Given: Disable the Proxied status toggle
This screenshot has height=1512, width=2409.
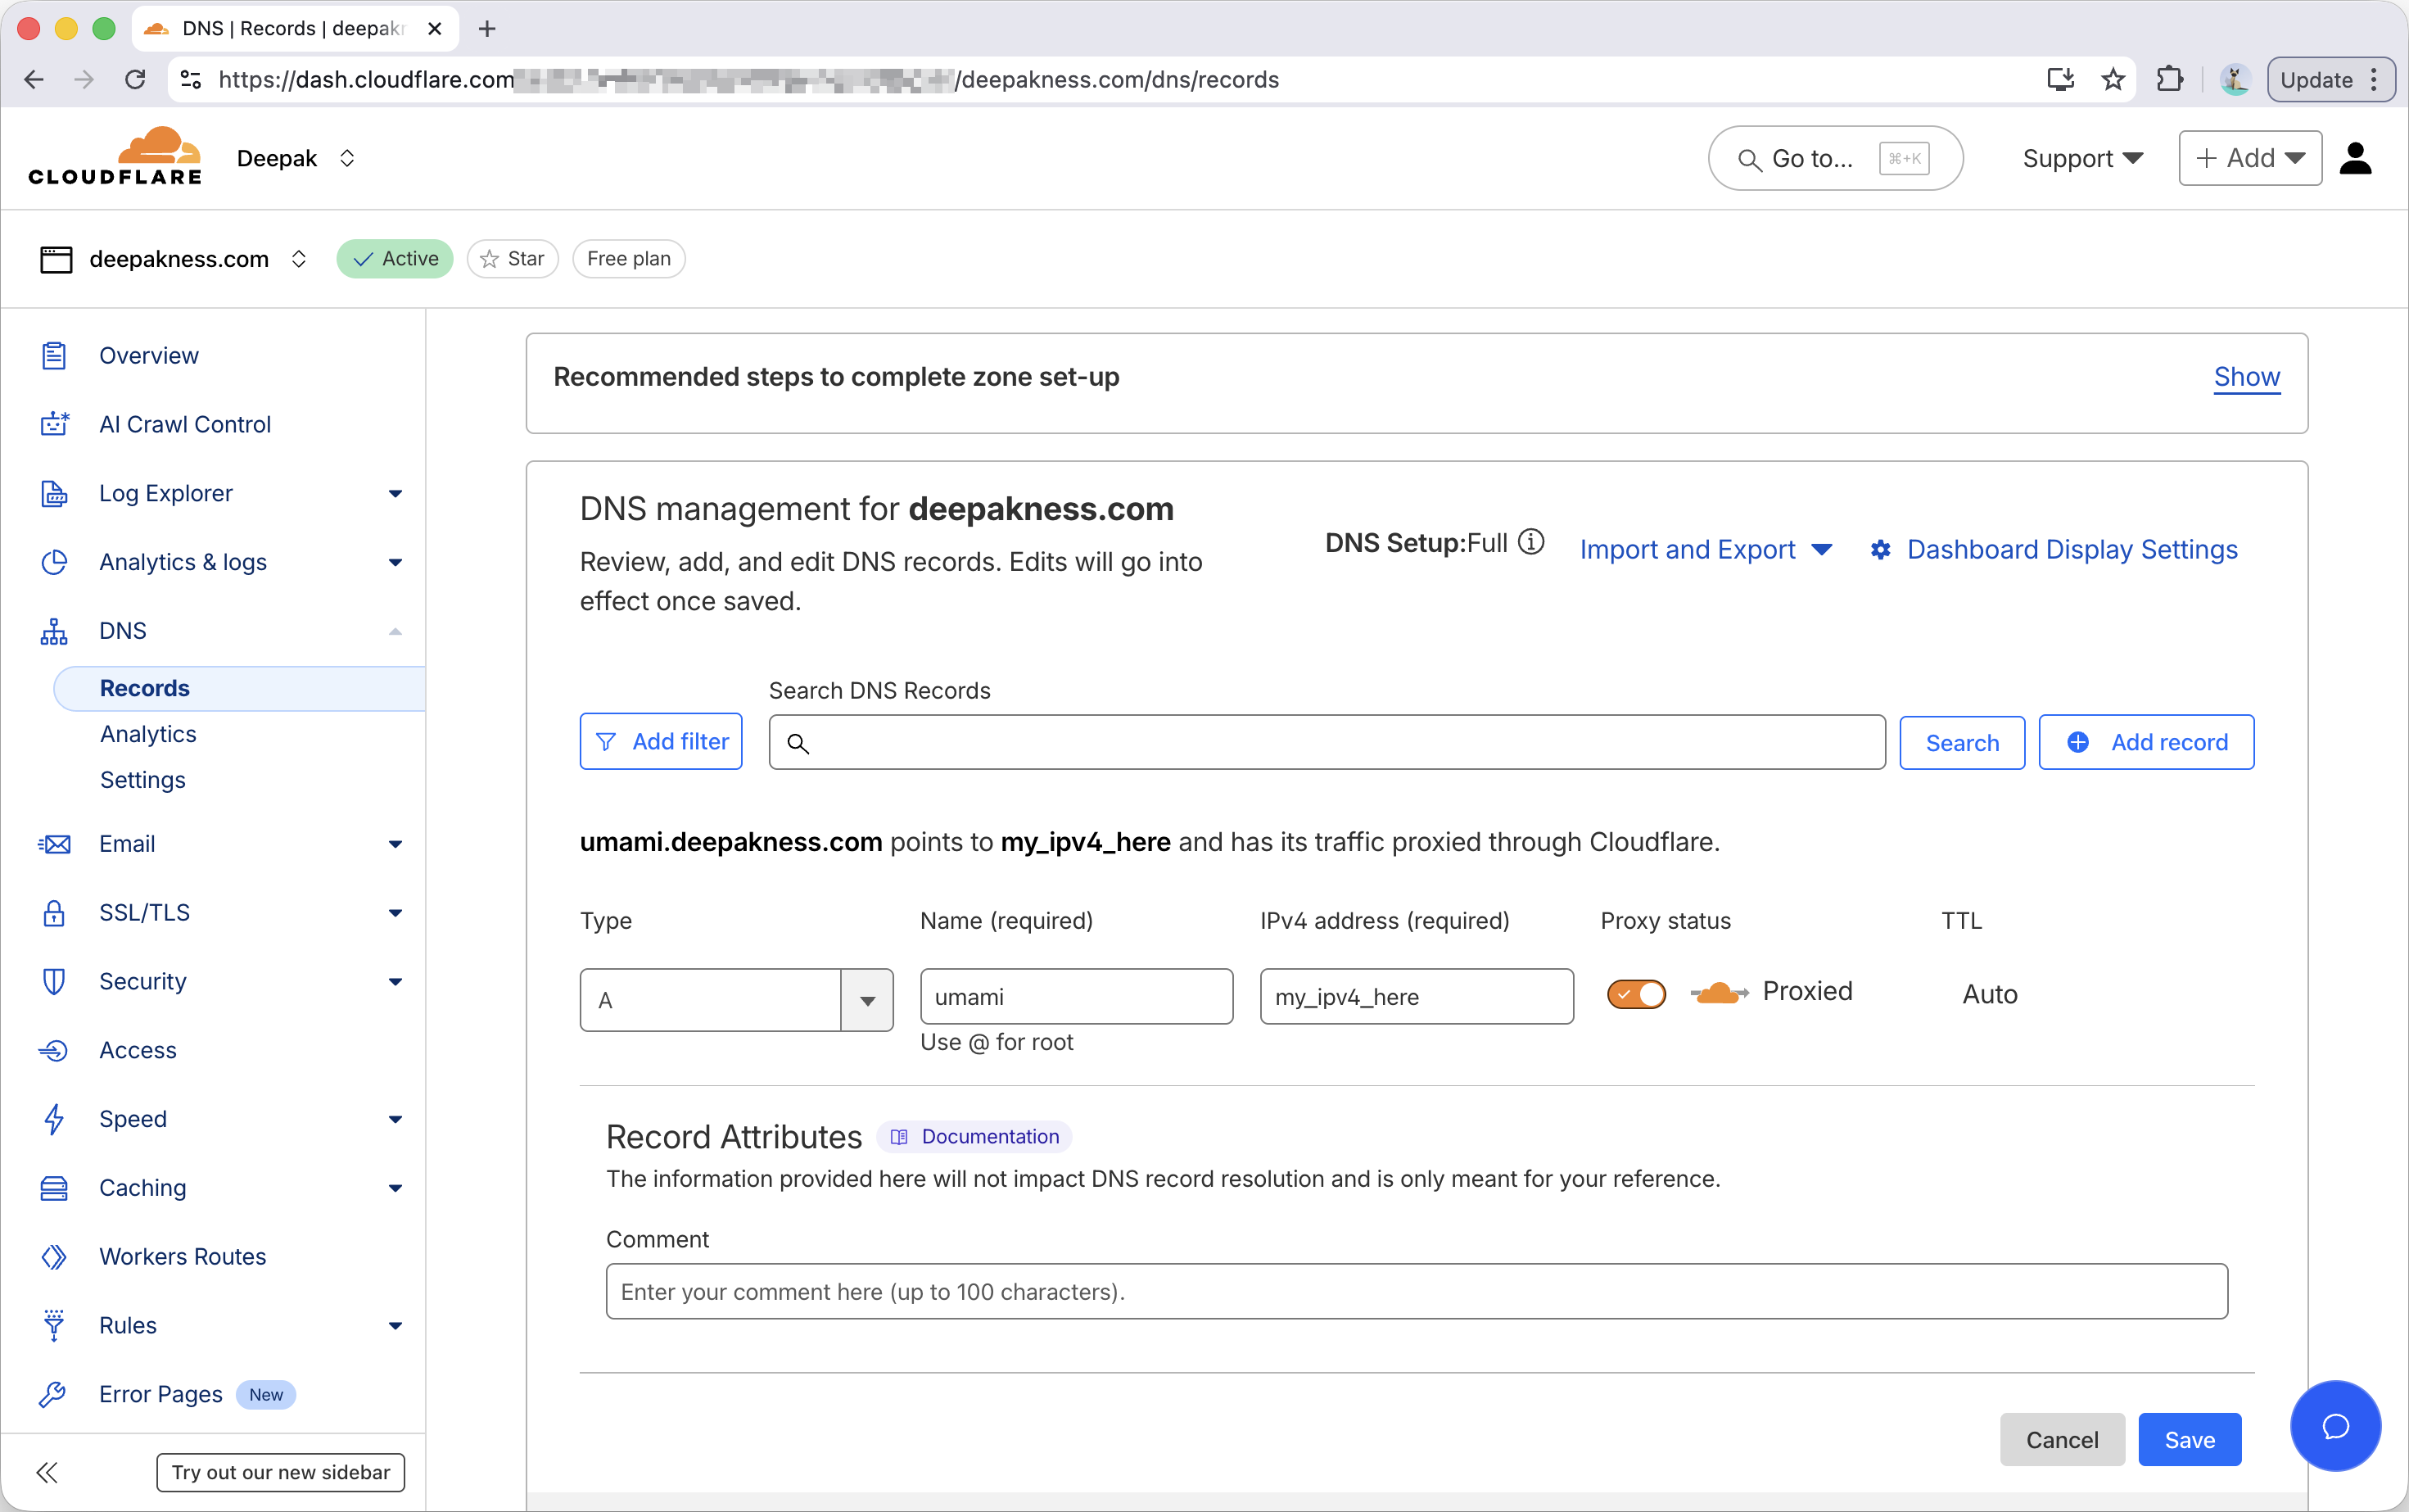Looking at the screenshot, I should tap(1635, 993).
